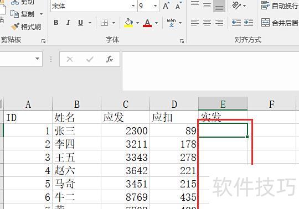The height and width of the screenshot is (209, 299).
Task: Open underline style dropdown arrow
Action: [x=90, y=23]
